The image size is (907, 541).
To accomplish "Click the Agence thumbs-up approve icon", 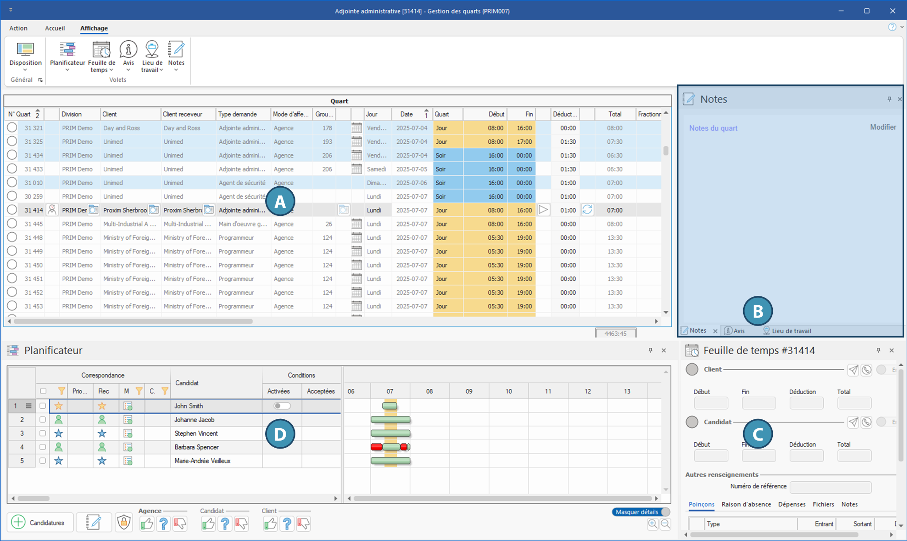I will tap(147, 524).
